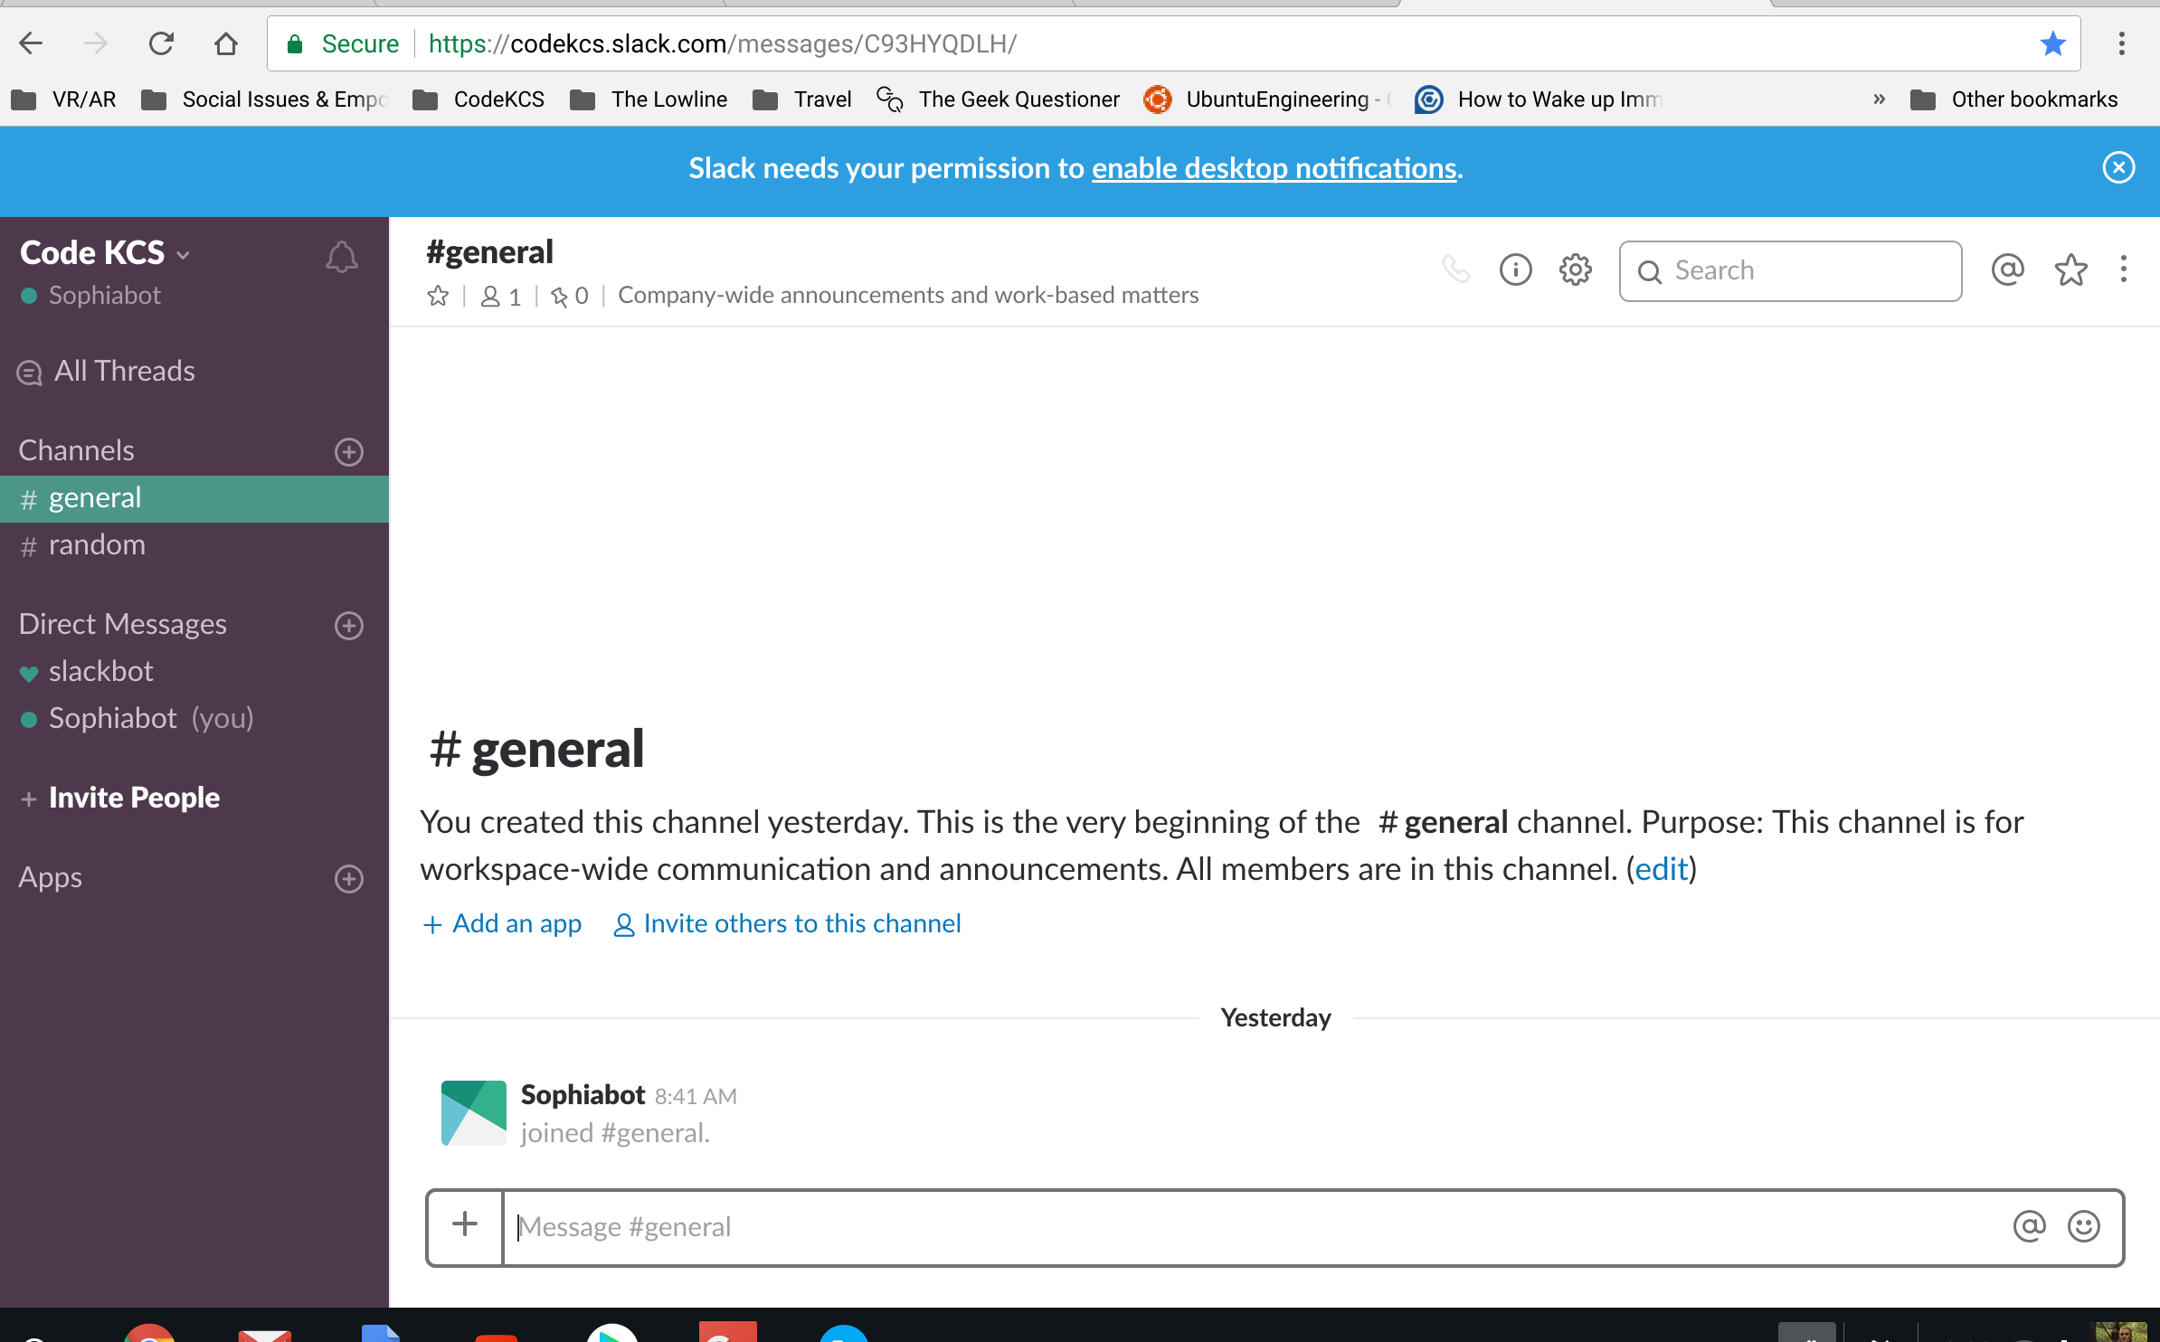Expand hidden bookmarks chevron
Image resolution: width=2160 pixels, height=1342 pixels.
[x=1879, y=99]
